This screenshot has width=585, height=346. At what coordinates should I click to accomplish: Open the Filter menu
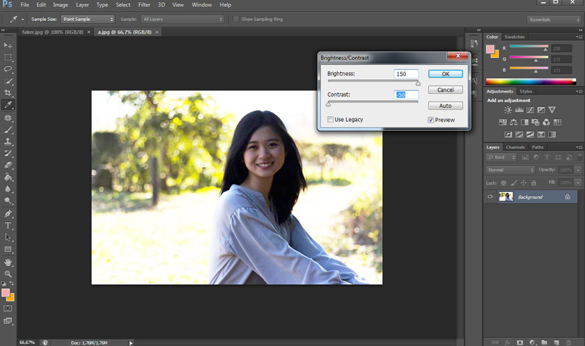(x=144, y=5)
